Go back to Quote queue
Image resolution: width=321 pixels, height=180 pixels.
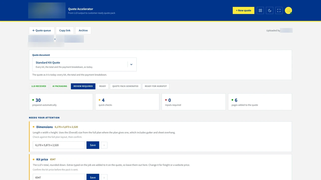pos(42,30)
